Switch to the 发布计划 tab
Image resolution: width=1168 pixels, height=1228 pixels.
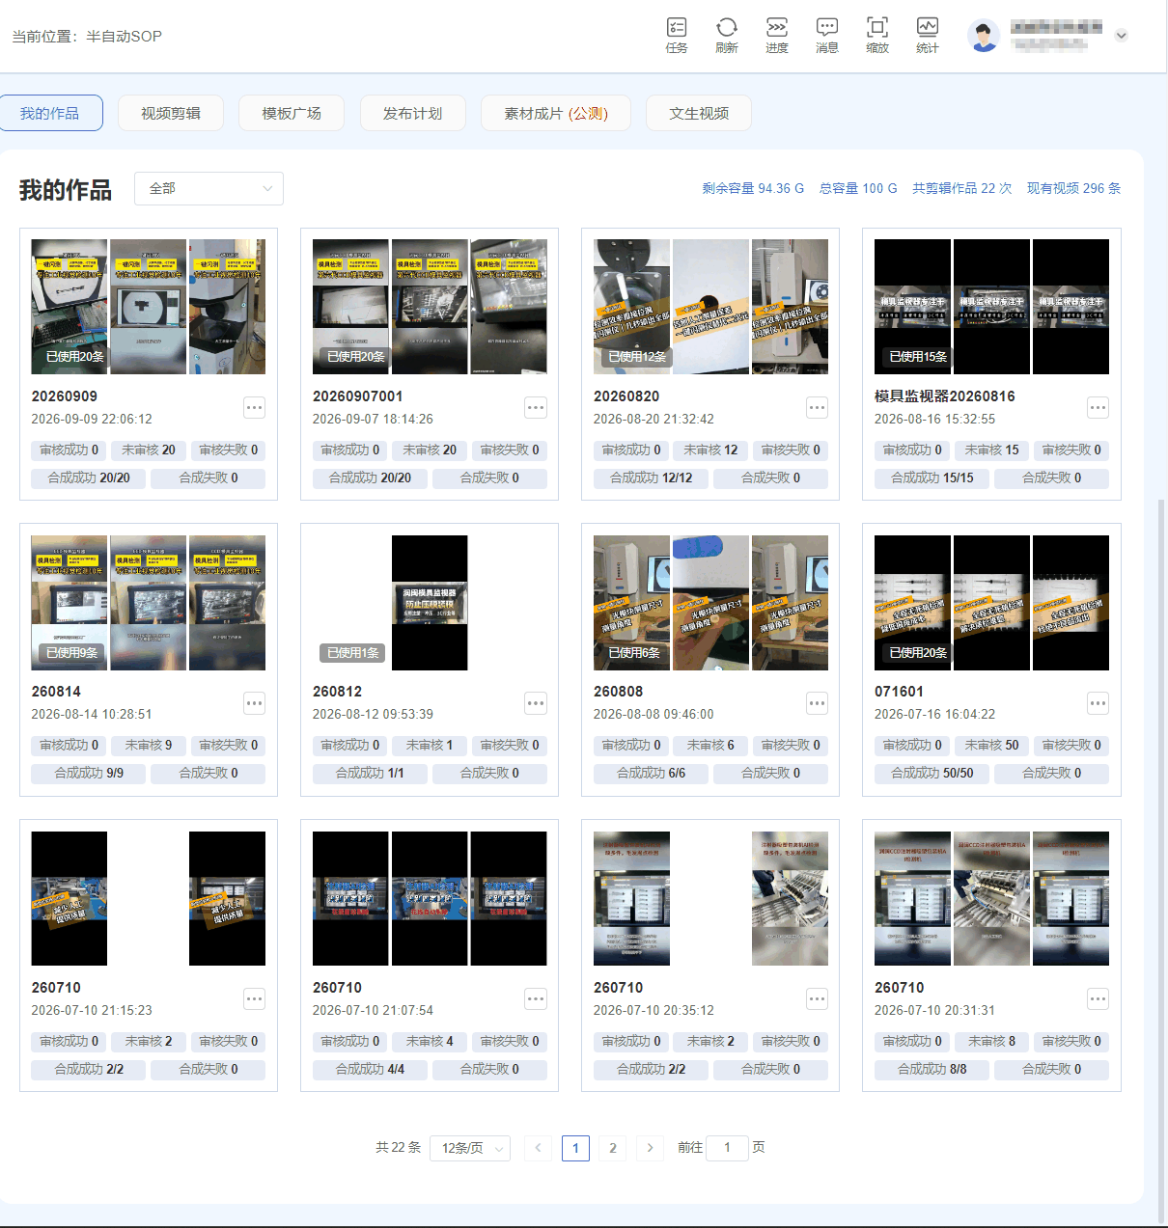click(x=412, y=113)
